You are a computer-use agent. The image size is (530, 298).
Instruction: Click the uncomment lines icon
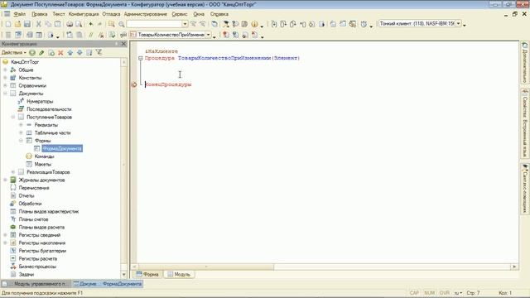[x=101, y=35]
